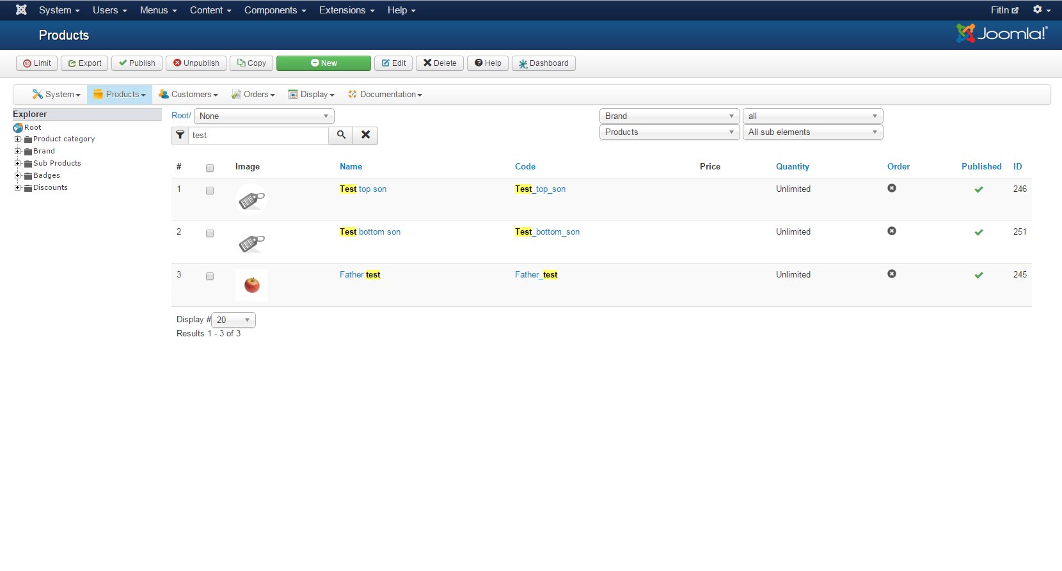Open HikaShop System submenu
This screenshot has width=1062, height=571.
point(56,94)
